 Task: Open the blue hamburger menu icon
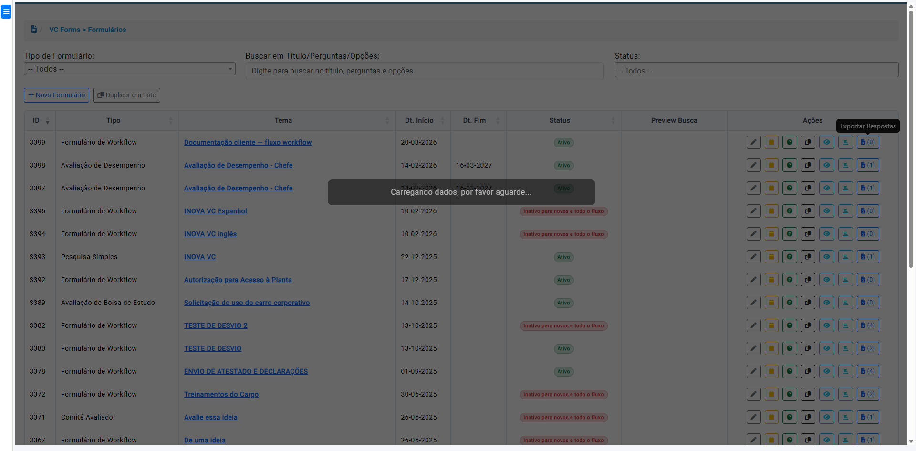6,12
